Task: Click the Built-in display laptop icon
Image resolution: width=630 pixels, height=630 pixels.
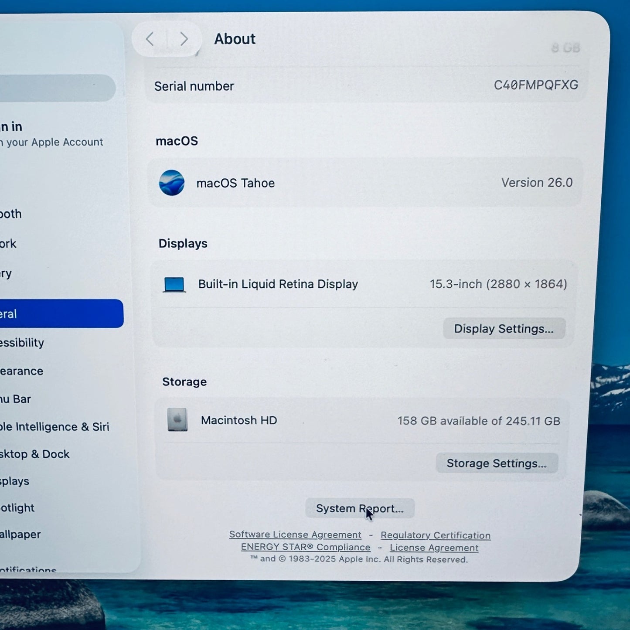Action: click(174, 285)
